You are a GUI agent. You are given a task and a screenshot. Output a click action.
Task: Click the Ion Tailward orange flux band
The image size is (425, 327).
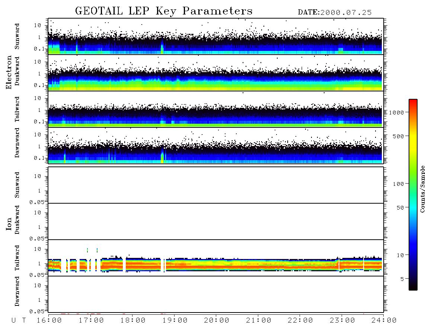pyautogui.click(x=216, y=265)
